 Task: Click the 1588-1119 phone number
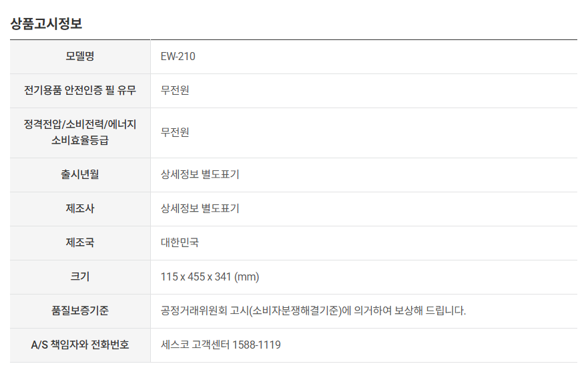click(256, 345)
